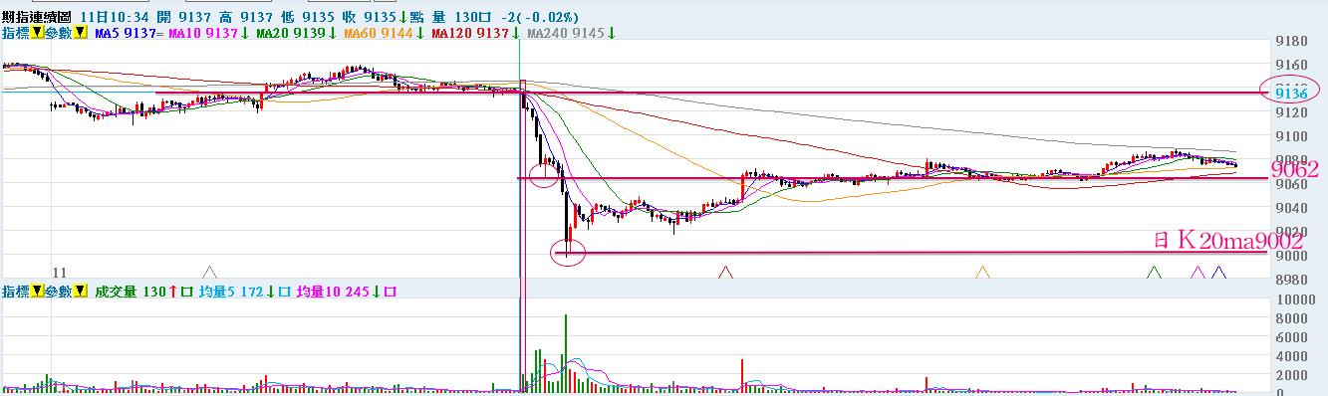Image resolution: width=1328 pixels, height=396 pixels.
Task: Select the magenta triangle marker on the time axis
Action: pos(1197,272)
